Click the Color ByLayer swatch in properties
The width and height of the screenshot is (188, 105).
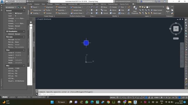16,13
